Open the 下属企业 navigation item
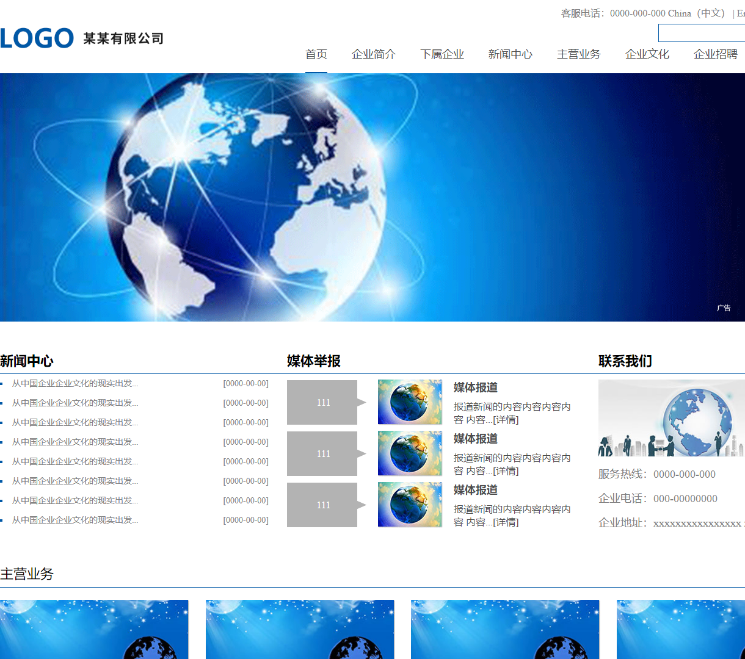 (442, 54)
